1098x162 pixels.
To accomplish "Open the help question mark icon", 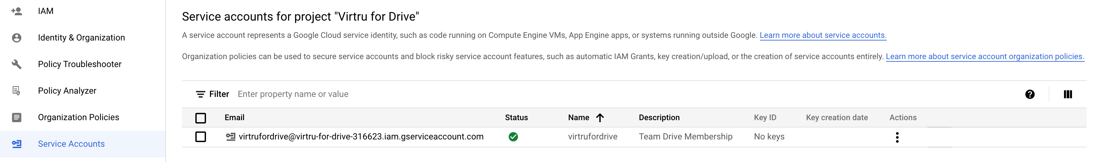I will tap(1030, 94).
